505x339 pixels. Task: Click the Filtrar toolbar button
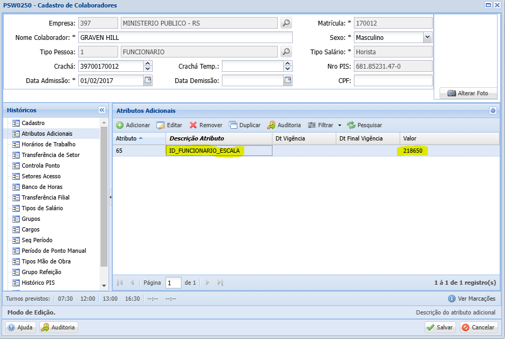(x=320, y=125)
